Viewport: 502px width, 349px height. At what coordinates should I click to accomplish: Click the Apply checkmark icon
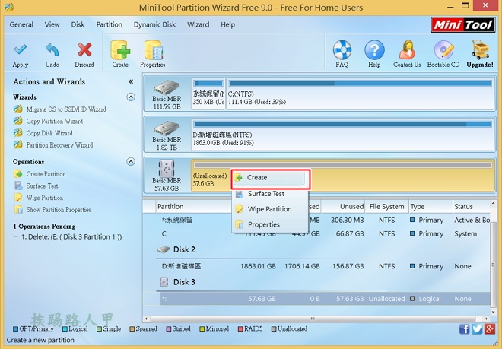(x=21, y=49)
